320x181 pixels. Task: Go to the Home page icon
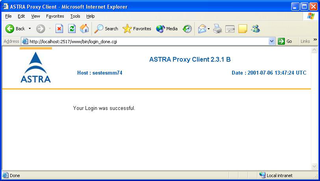tap(84, 29)
